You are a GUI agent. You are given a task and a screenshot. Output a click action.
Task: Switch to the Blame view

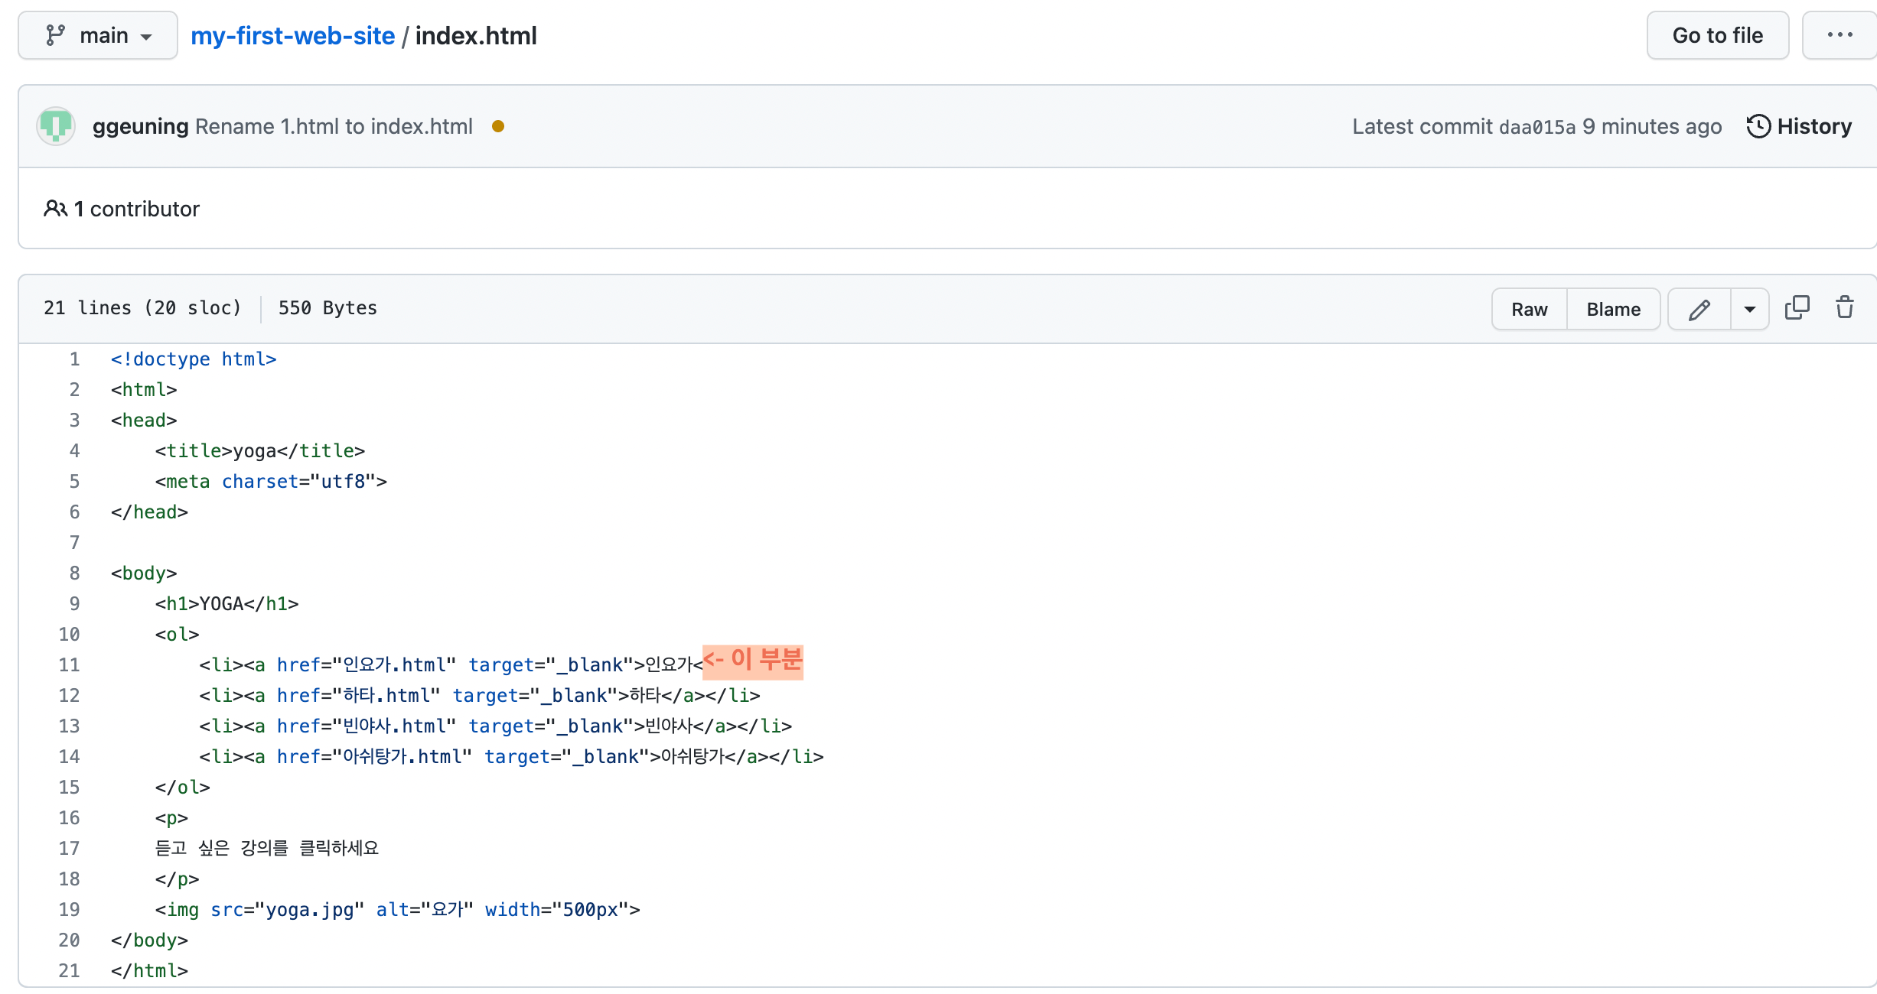click(x=1613, y=310)
